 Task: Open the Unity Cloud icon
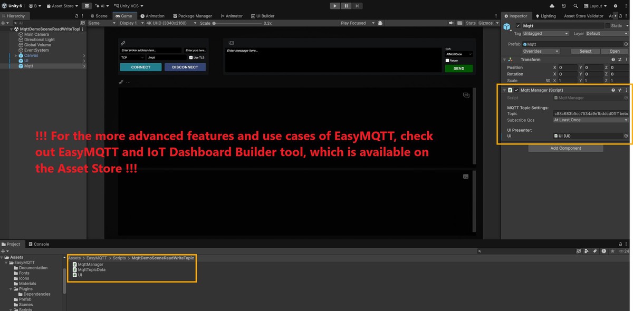(552, 6)
